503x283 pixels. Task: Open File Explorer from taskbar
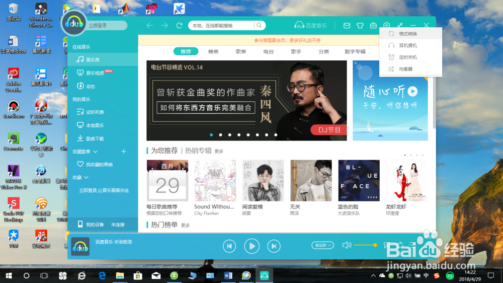click(x=120, y=275)
